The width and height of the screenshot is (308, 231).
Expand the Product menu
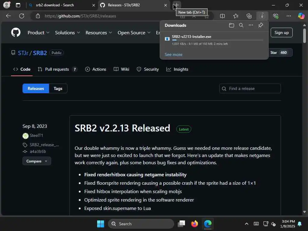click(x=38, y=32)
